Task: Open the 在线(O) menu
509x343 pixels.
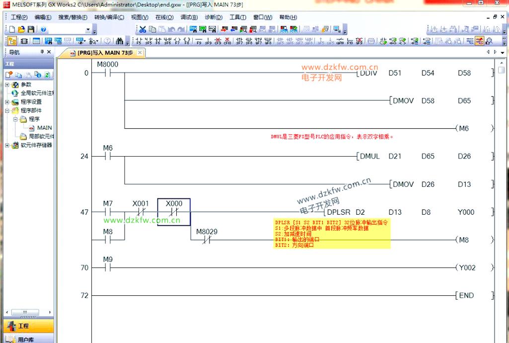Action: 164,17
